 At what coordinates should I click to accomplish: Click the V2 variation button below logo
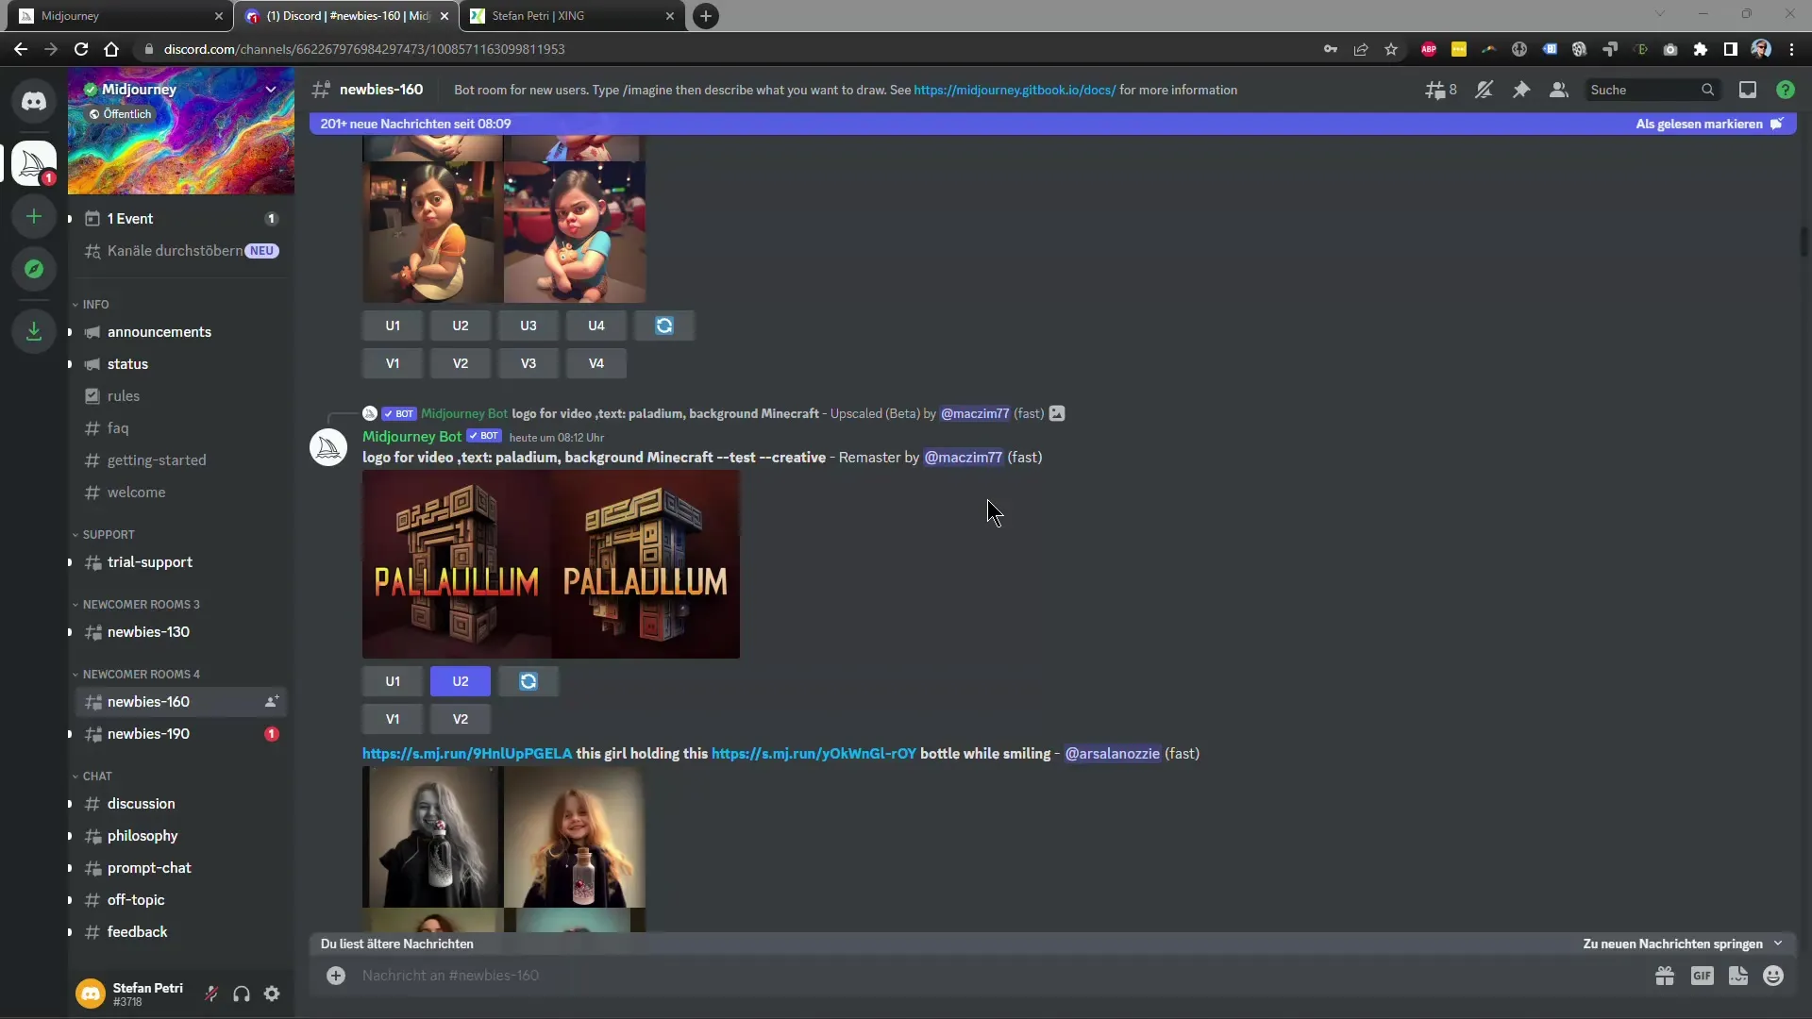tap(460, 719)
